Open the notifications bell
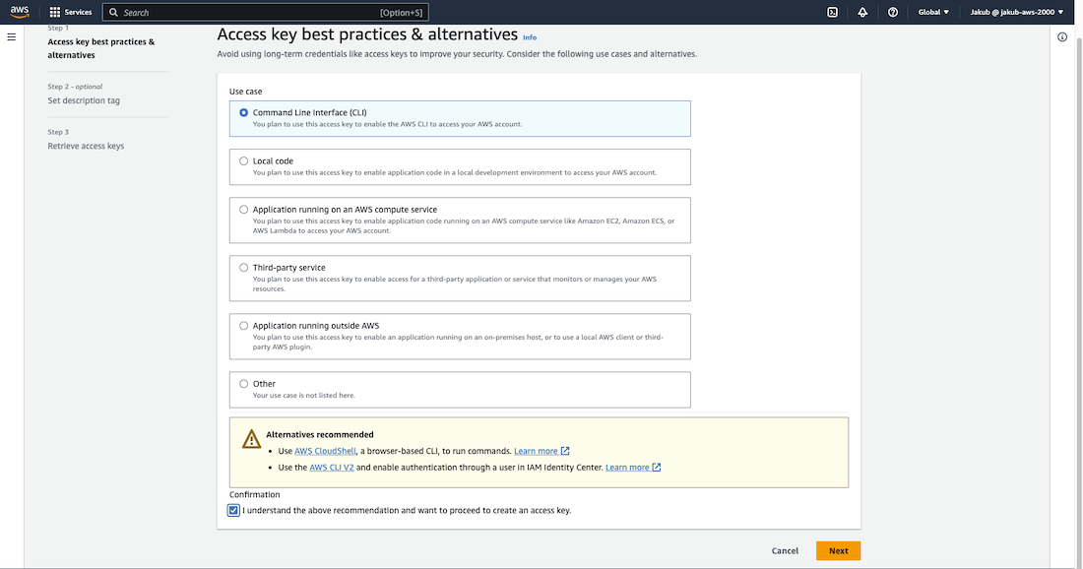 pyautogui.click(x=862, y=12)
